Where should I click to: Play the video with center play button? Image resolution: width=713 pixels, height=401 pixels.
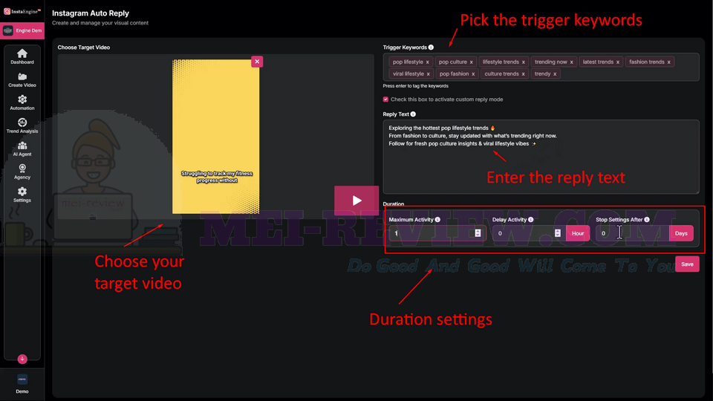(x=356, y=200)
